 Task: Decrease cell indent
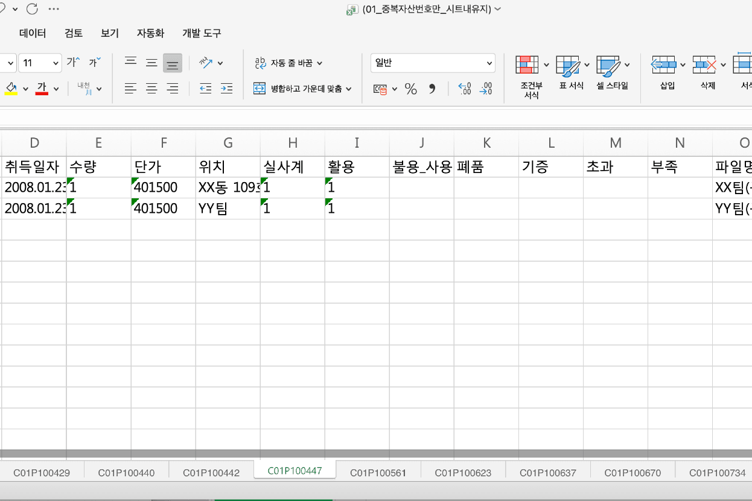[206, 89]
